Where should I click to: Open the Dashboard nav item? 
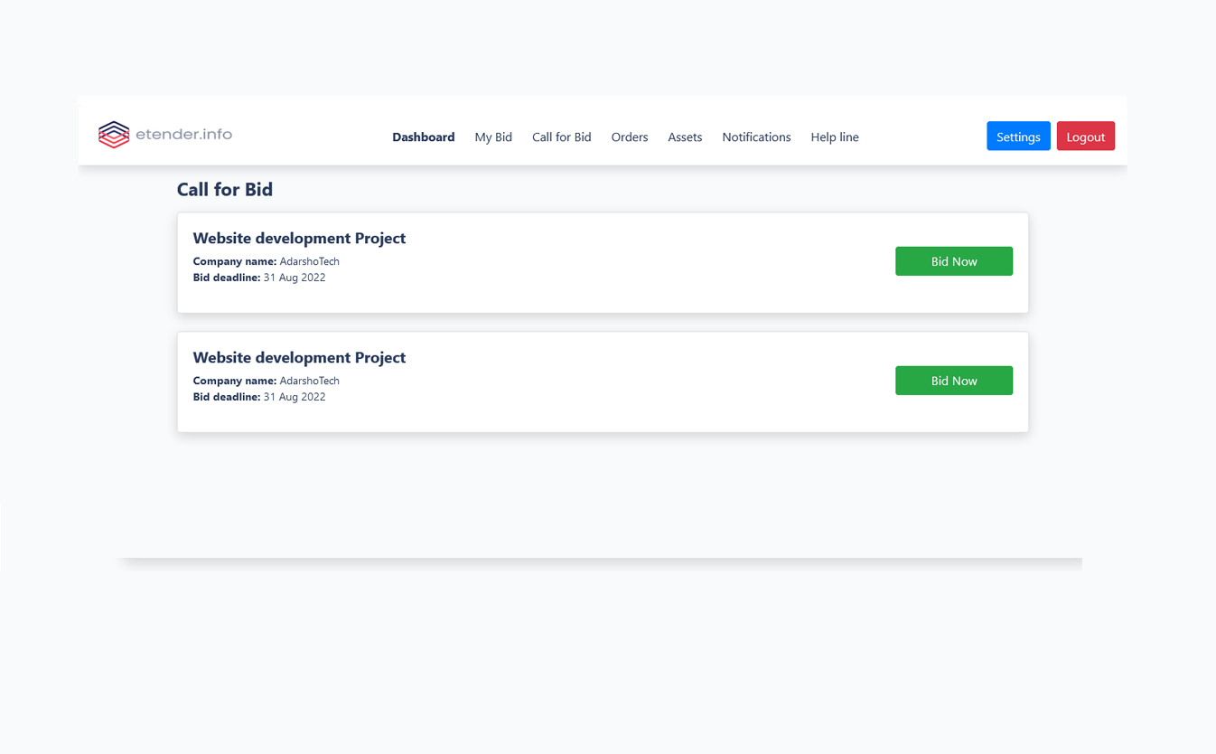(423, 137)
